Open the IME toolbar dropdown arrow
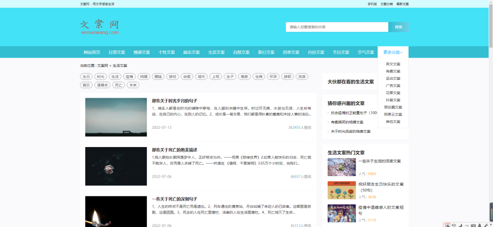 click(491, 224)
